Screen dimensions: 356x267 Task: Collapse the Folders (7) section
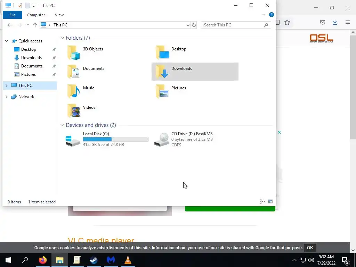point(62,38)
